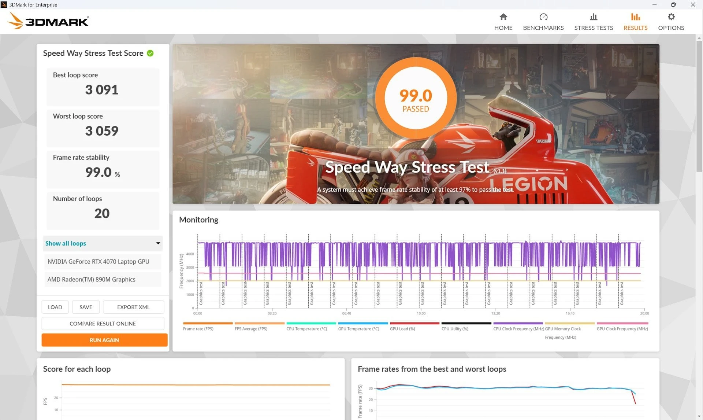The image size is (703, 420).
Task: Switch to the STRESS TESTS tab label
Action: tap(593, 28)
